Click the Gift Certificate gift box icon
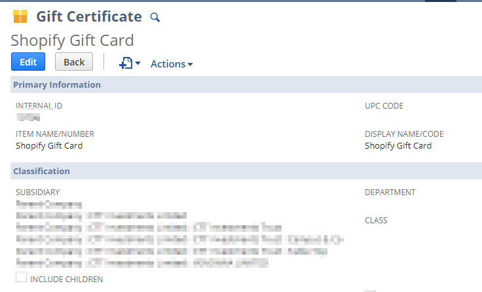The width and height of the screenshot is (482, 292). pos(20,17)
